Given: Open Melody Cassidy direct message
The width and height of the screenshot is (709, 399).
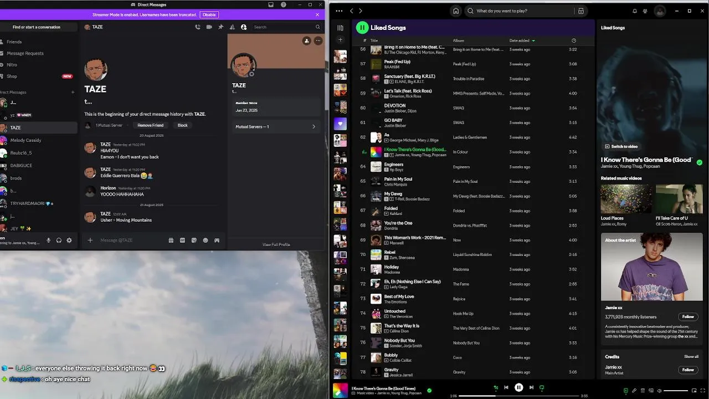Looking at the screenshot, I should tap(25, 140).
